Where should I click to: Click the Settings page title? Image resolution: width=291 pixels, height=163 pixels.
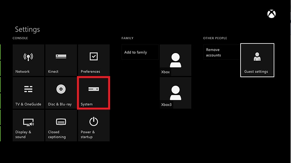pyautogui.click(x=27, y=29)
